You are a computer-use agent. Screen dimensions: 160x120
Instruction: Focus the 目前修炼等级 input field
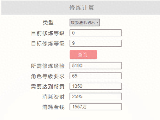(95, 33)
